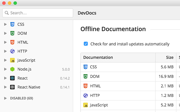The width and height of the screenshot is (180, 112).
Task: Open CSS docs in sidebar
Action: click(x=21, y=24)
